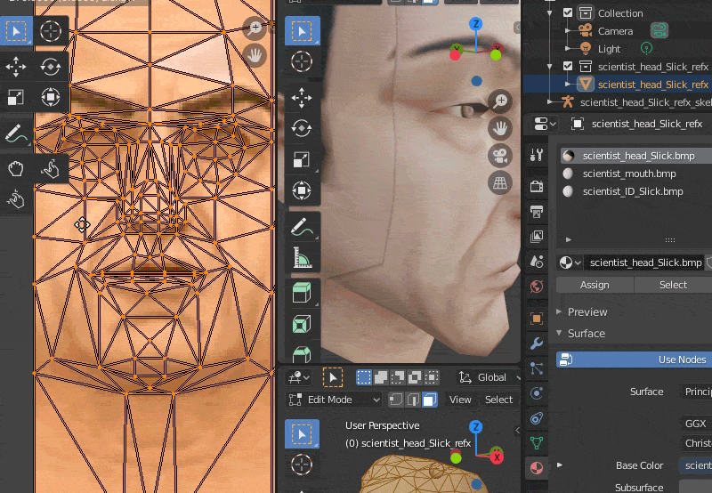Toggle camera view in 3D viewport
Screen dimensions: 712x493
pyautogui.click(x=500, y=156)
